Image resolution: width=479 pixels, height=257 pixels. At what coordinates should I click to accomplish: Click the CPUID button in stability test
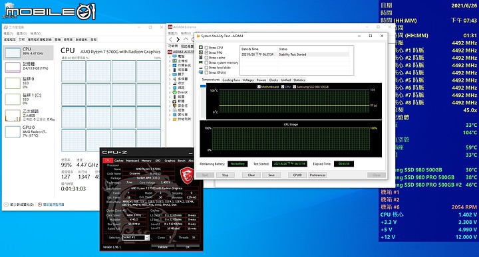(x=297, y=175)
